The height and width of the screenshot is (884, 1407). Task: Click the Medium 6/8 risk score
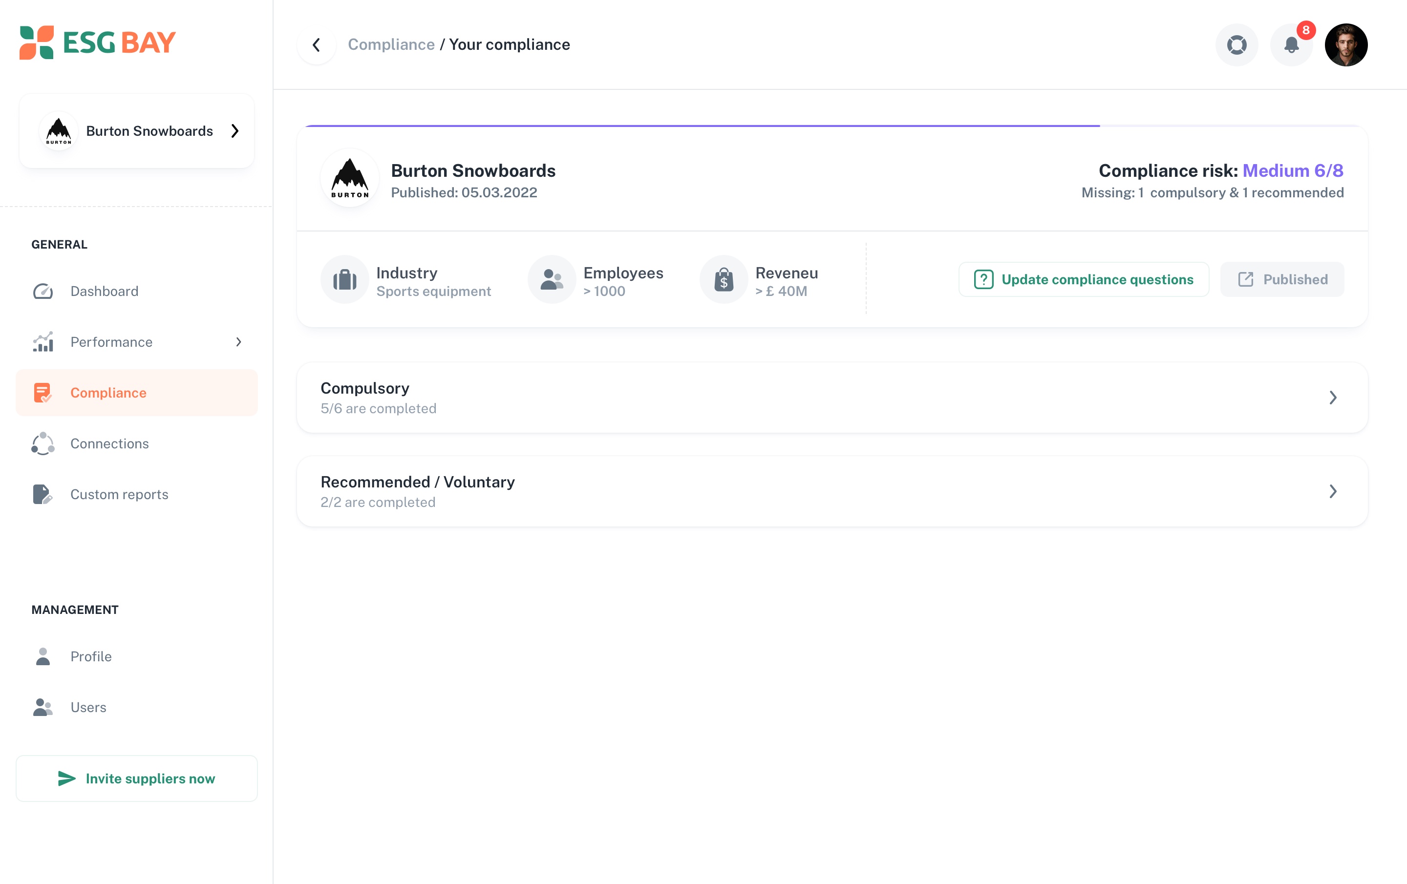pyautogui.click(x=1293, y=170)
